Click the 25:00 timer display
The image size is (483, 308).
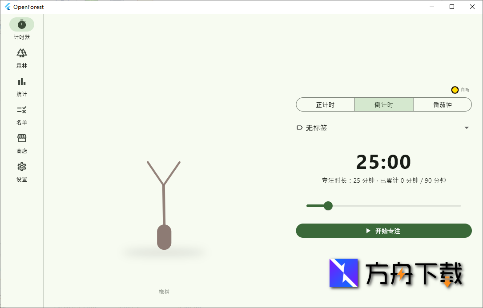click(x=384, y=162)
